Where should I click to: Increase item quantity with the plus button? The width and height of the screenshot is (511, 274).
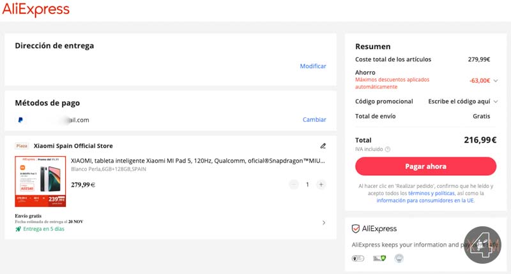coord(321,185)
